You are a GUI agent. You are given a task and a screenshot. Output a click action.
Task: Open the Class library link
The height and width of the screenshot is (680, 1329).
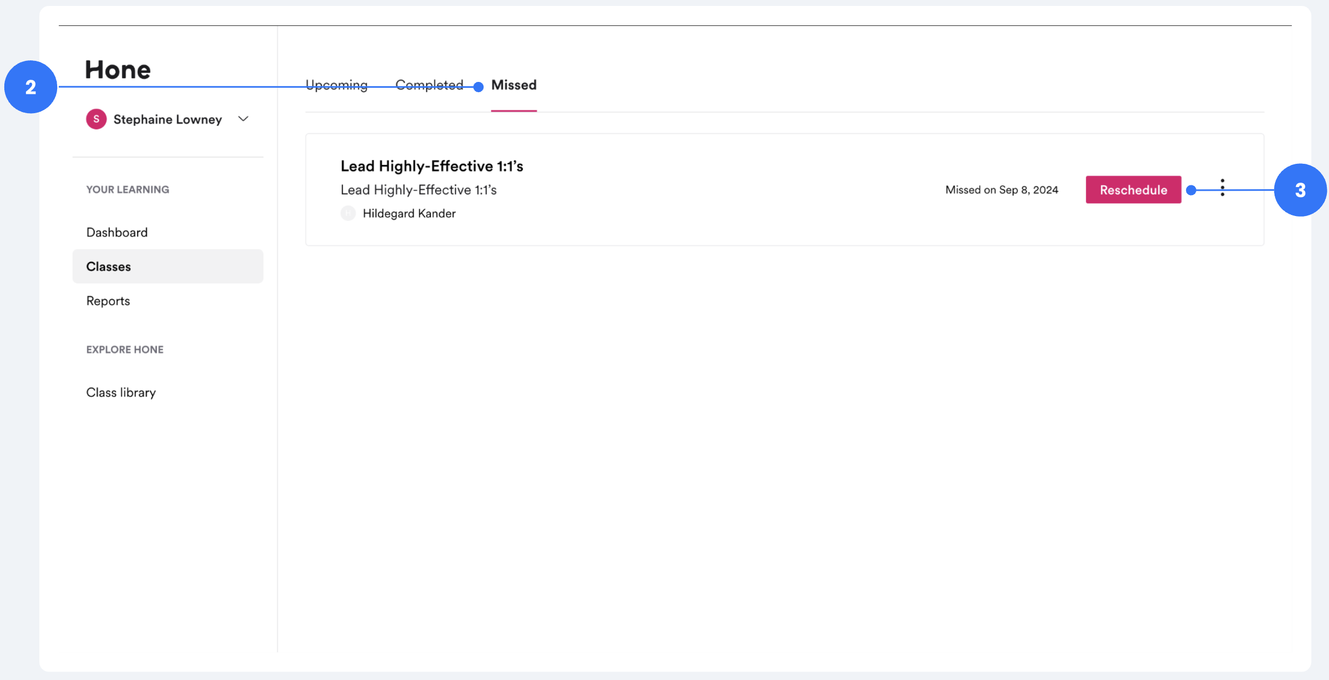coord(121,392)
